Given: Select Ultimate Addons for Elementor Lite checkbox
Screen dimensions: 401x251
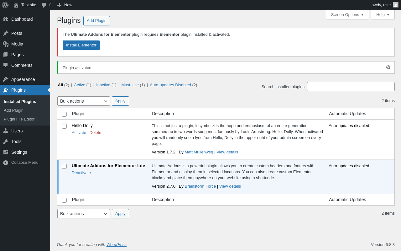Looking at the screenshot, I should (x=64, y=166).
